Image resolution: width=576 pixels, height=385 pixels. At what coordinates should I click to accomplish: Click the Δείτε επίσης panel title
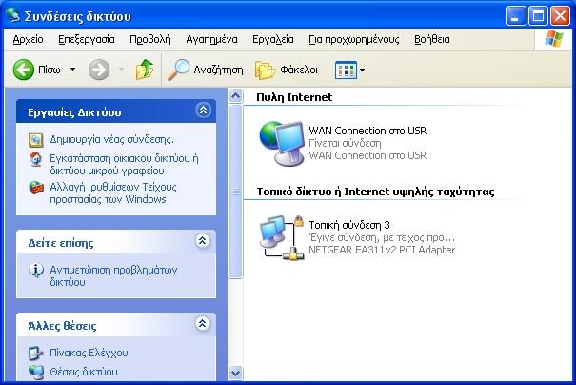61,243
